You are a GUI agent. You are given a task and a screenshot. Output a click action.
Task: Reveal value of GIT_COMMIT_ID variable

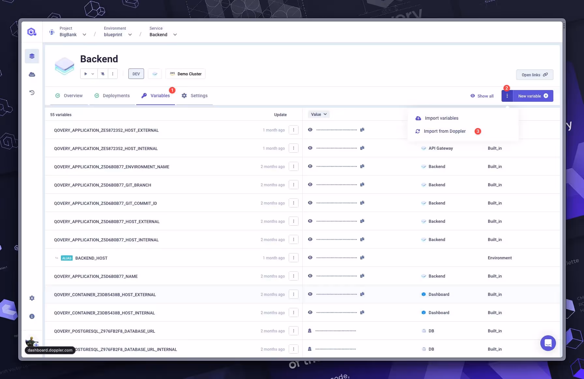310,203
